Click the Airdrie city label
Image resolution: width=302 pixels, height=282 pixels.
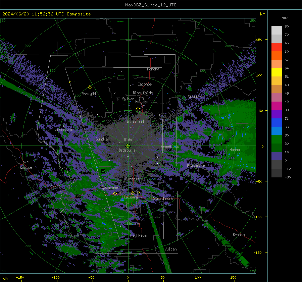click(x=132, y=179)
